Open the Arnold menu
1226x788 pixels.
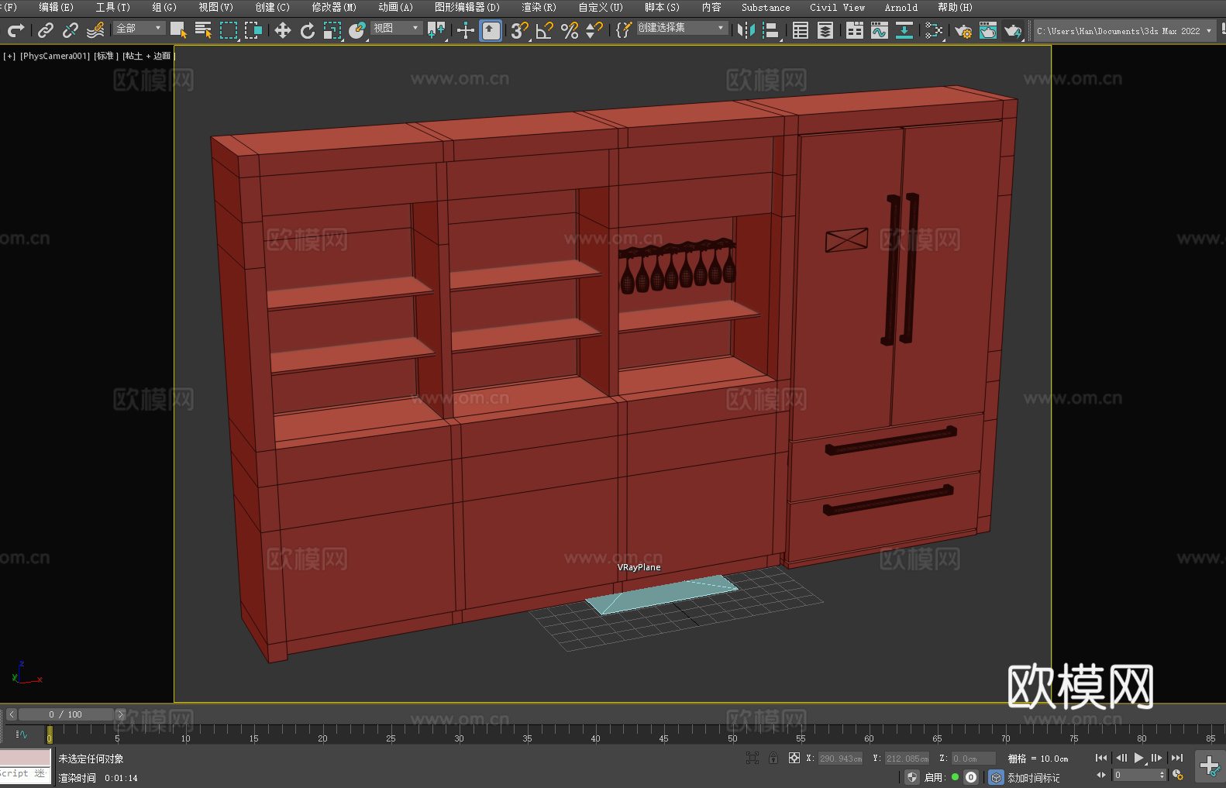point(901,7)
